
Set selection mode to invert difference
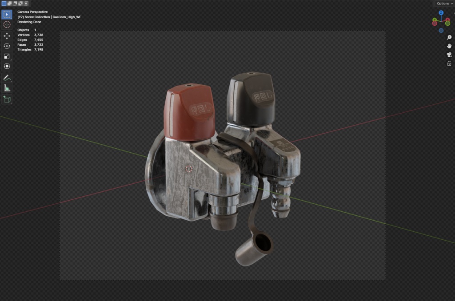20,3
